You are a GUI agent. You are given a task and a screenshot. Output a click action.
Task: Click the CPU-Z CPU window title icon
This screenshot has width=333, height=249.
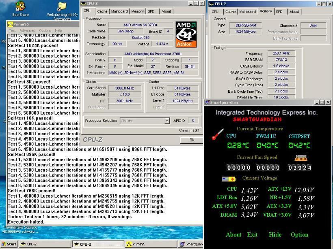84,3
